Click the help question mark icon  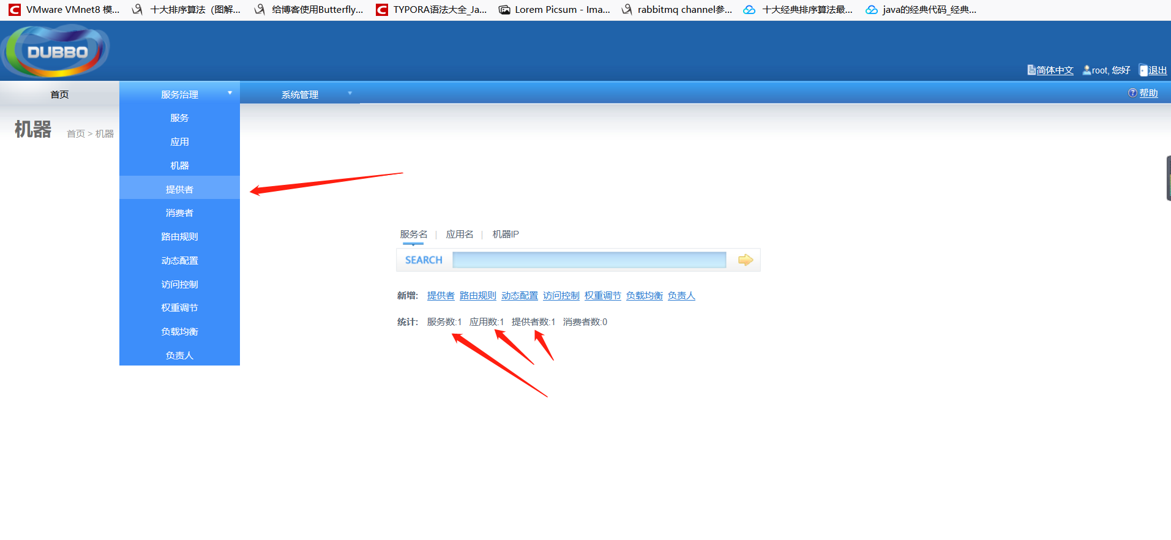1132,93
